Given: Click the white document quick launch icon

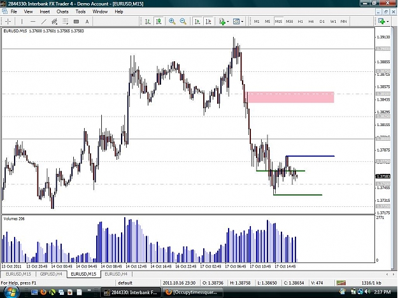Looking at the screenshot, I should click(80, 292).
